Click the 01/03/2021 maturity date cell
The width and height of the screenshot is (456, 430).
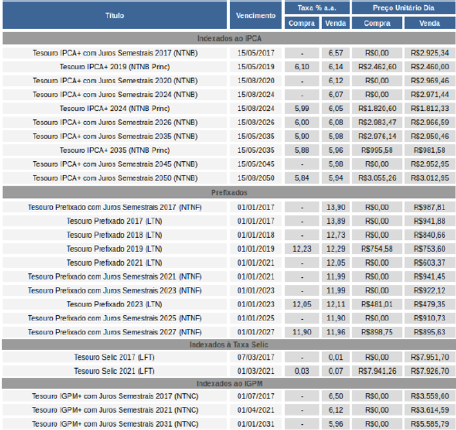click(x=256, y=371)
